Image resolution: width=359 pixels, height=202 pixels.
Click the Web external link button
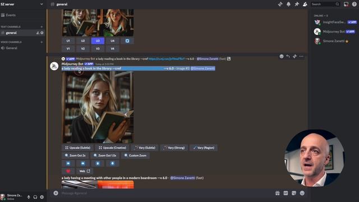pos(85,171)
